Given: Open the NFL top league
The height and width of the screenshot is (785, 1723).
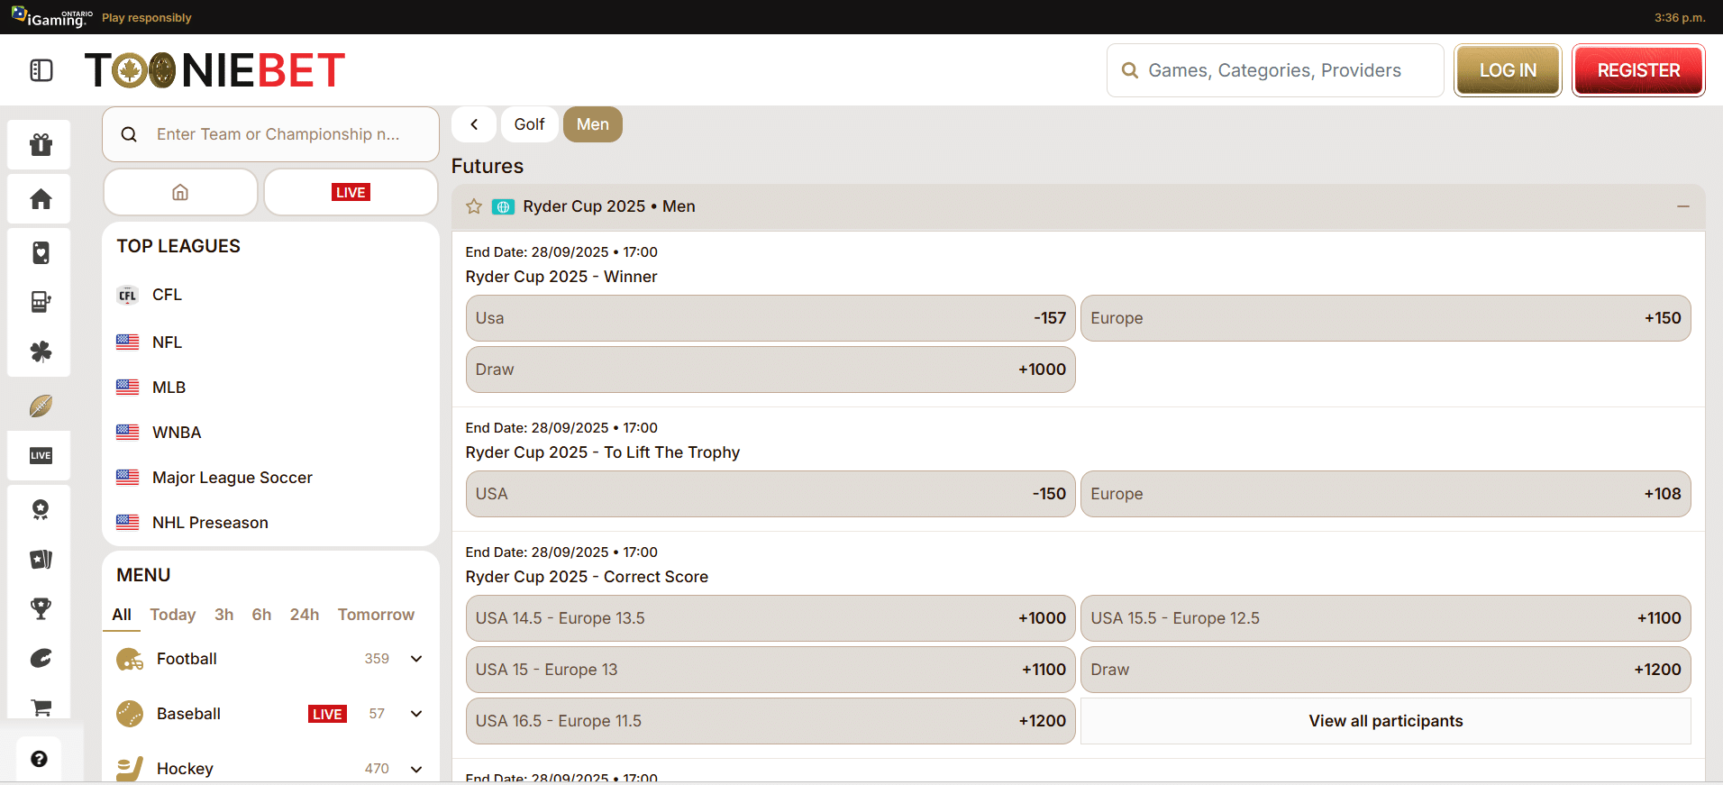Looking at the screenshot, I should tap(167, 342).
